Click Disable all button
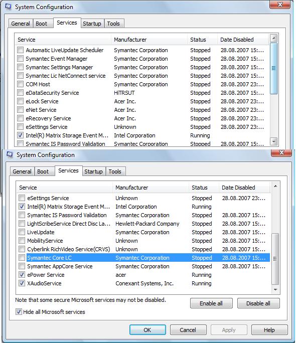296x343 pixels. point(258,303)
